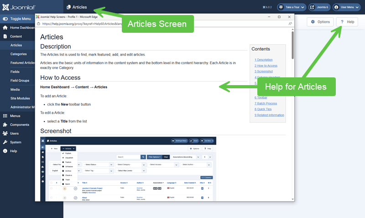Click the 'Contents' box title
Image resolution: width=365 pixels, height=218 pixels.
pos(261,49)
